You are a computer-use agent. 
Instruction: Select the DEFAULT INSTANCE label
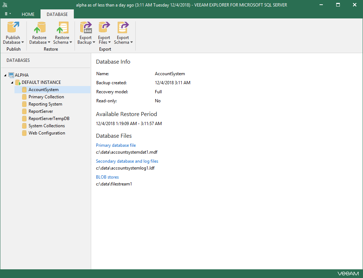coord(41,82)
